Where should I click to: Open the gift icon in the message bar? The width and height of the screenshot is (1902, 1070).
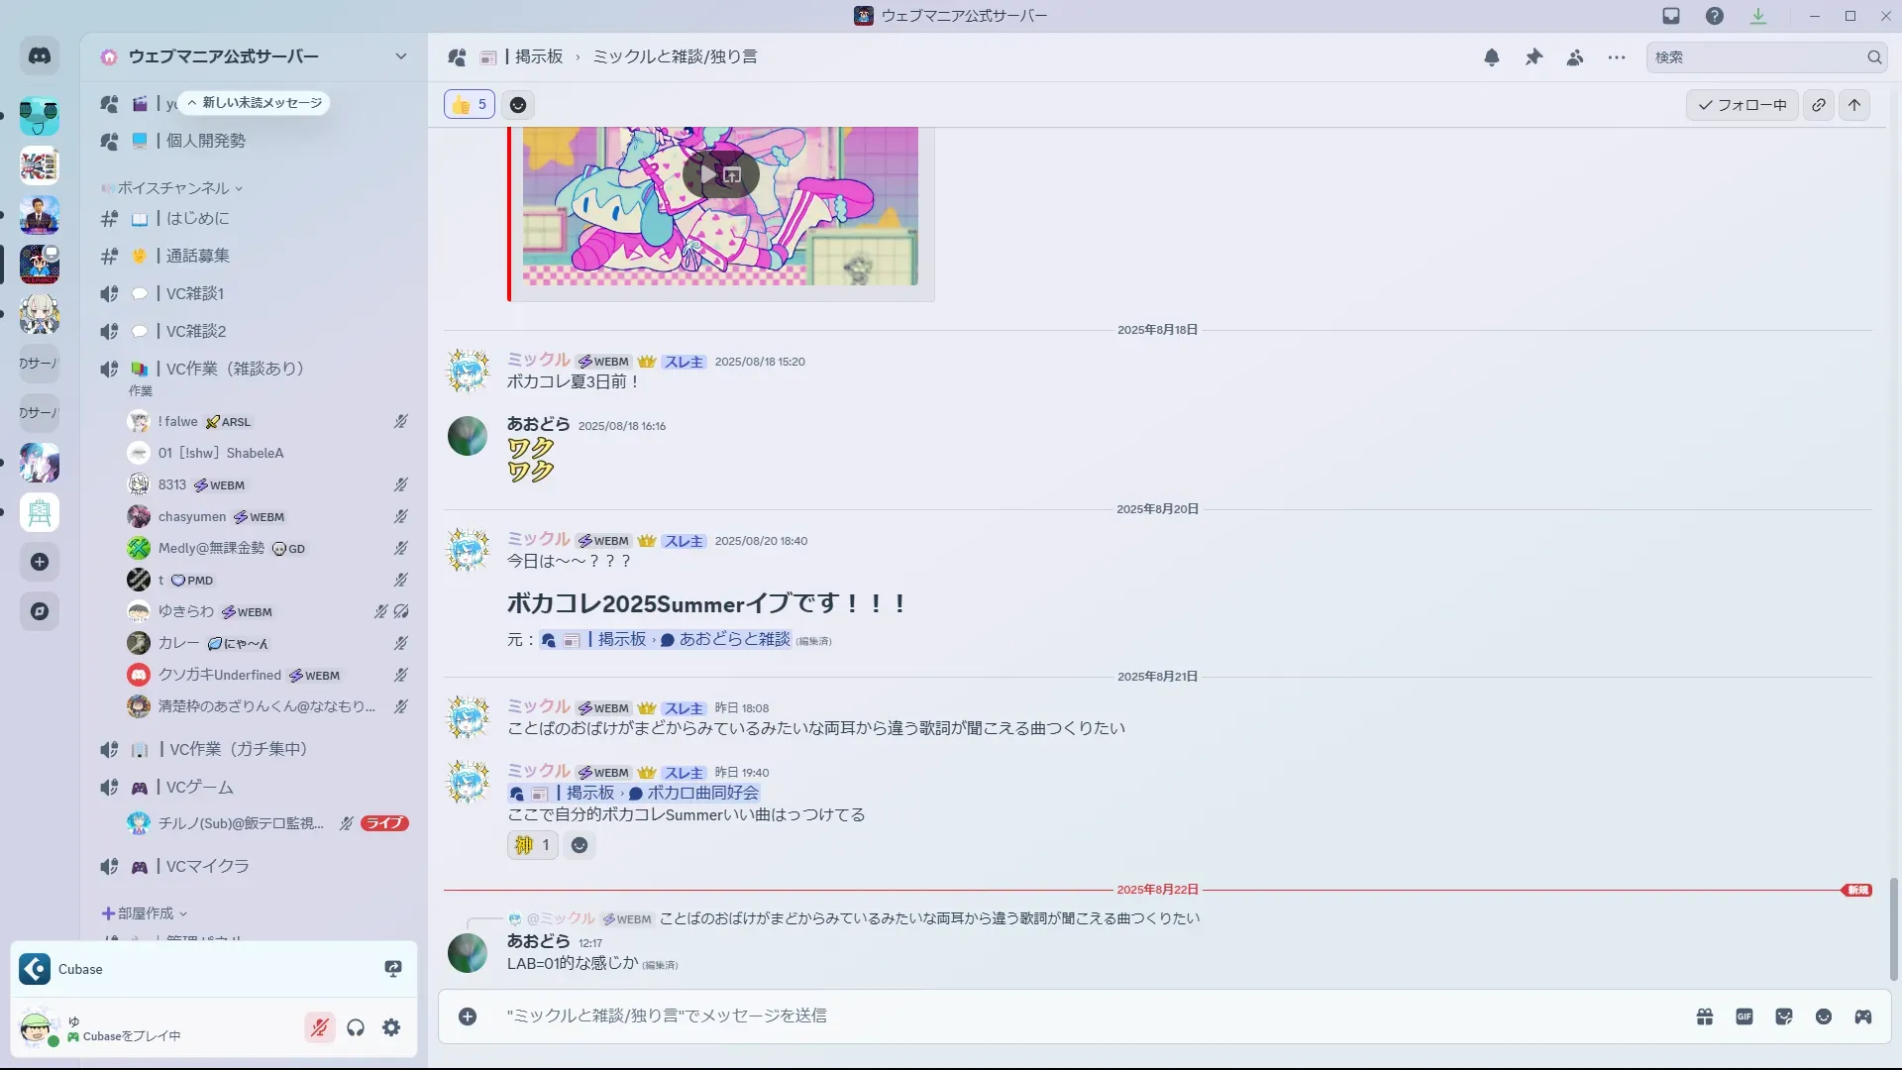coord(1705,1016)
